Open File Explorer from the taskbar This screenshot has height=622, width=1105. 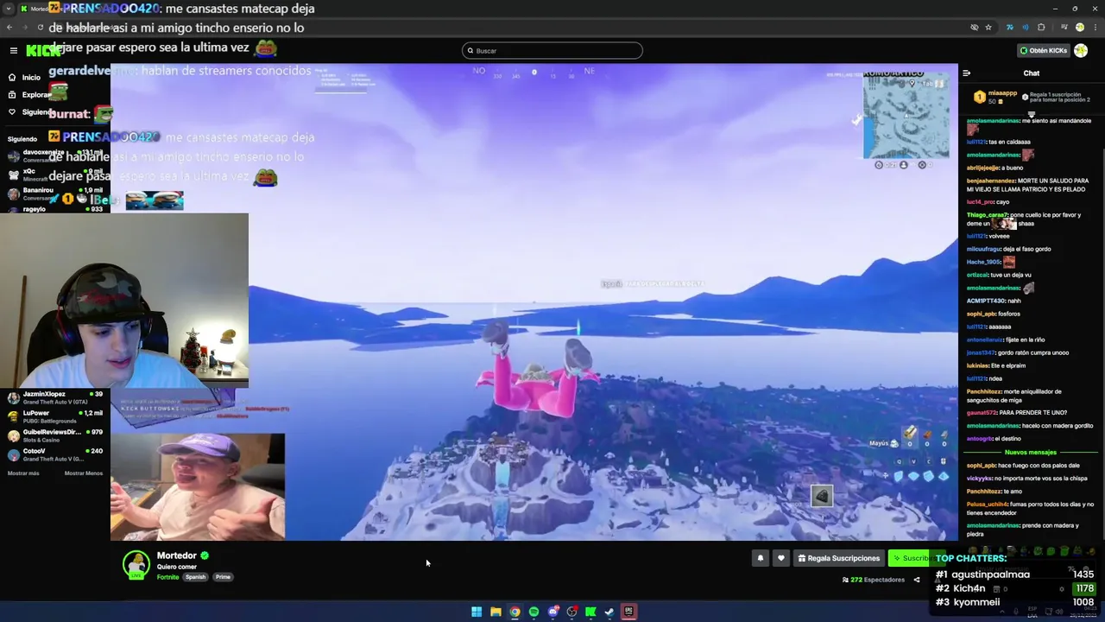coord(496,612)
